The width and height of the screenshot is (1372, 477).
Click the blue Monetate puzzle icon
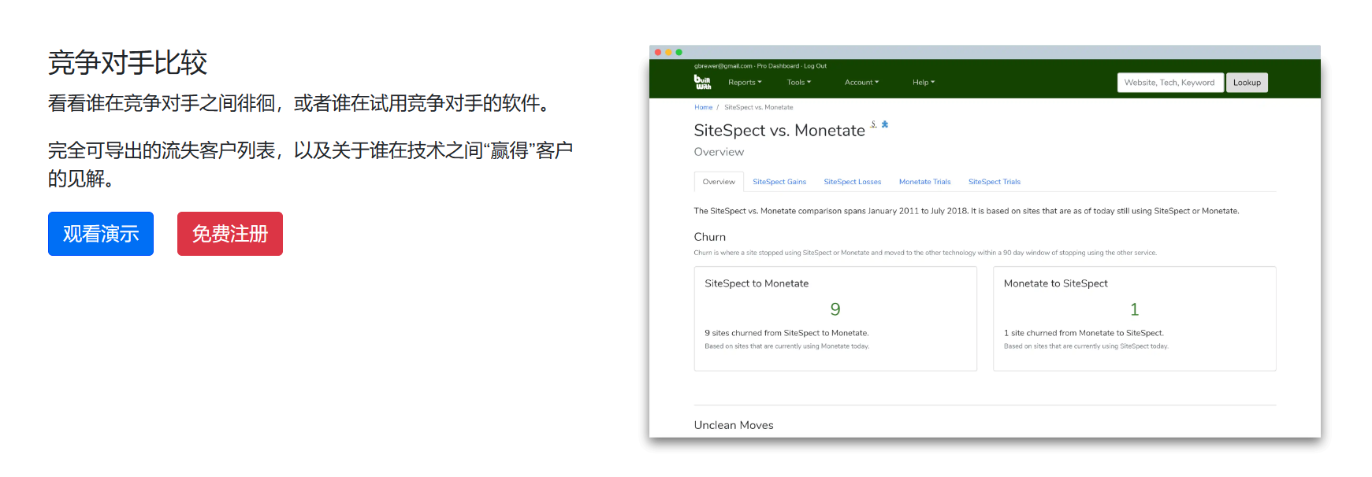coord(885,124)
